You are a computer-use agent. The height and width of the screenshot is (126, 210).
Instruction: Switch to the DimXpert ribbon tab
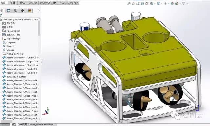33,3
